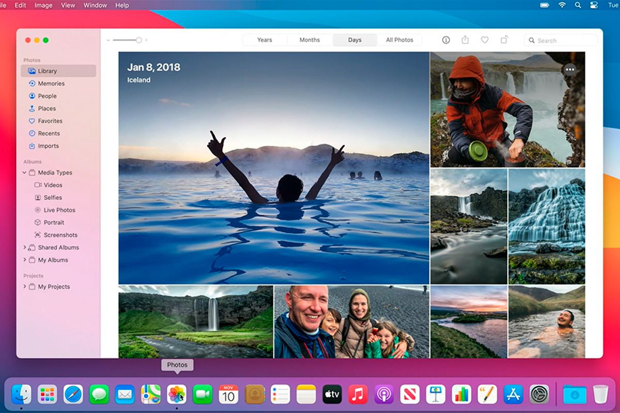Open the Trash in the Dock
The width and height of the screenshot is (620, 413).
pyautogui.click(x=600, y=394)
